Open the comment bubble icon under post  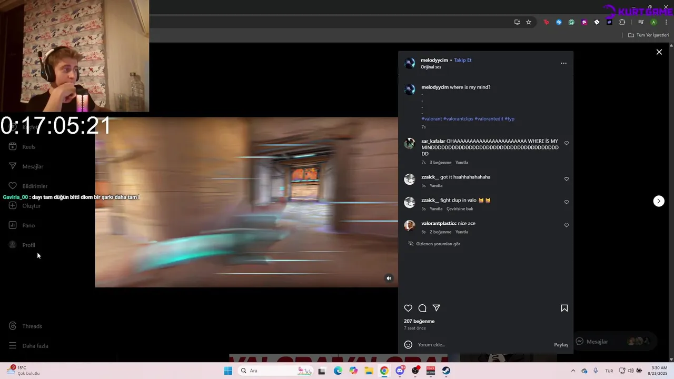422,308
